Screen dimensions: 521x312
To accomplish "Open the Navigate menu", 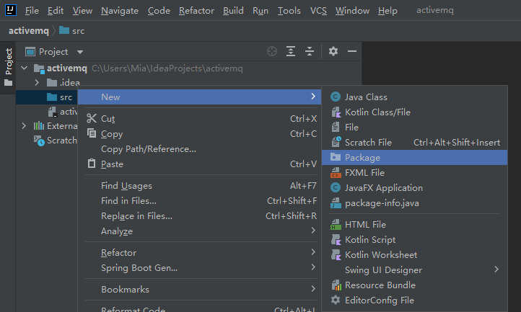I will pos(120,11).
